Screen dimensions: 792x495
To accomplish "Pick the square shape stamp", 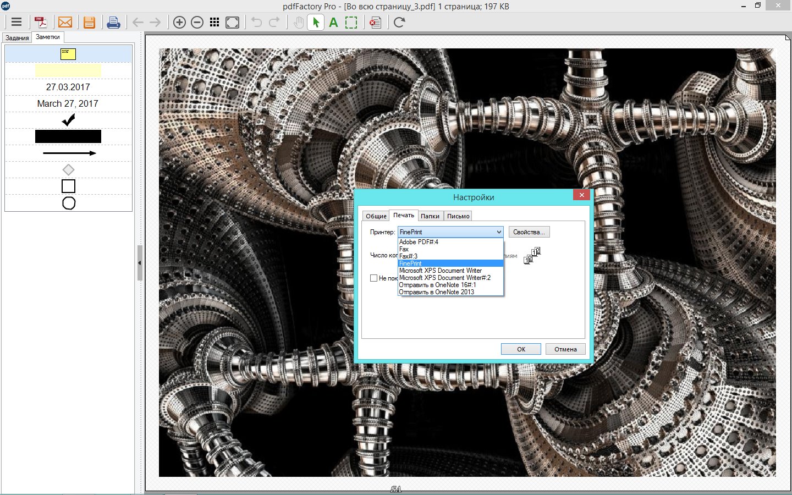I will coord(68,186).
